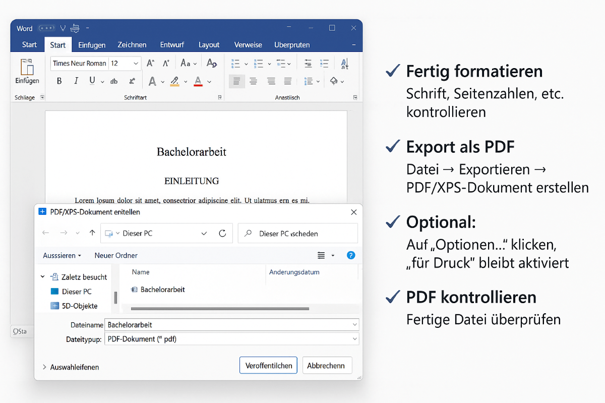Click the Neuer Ordner button
The image size is (605, 403).
pos(116,255)
